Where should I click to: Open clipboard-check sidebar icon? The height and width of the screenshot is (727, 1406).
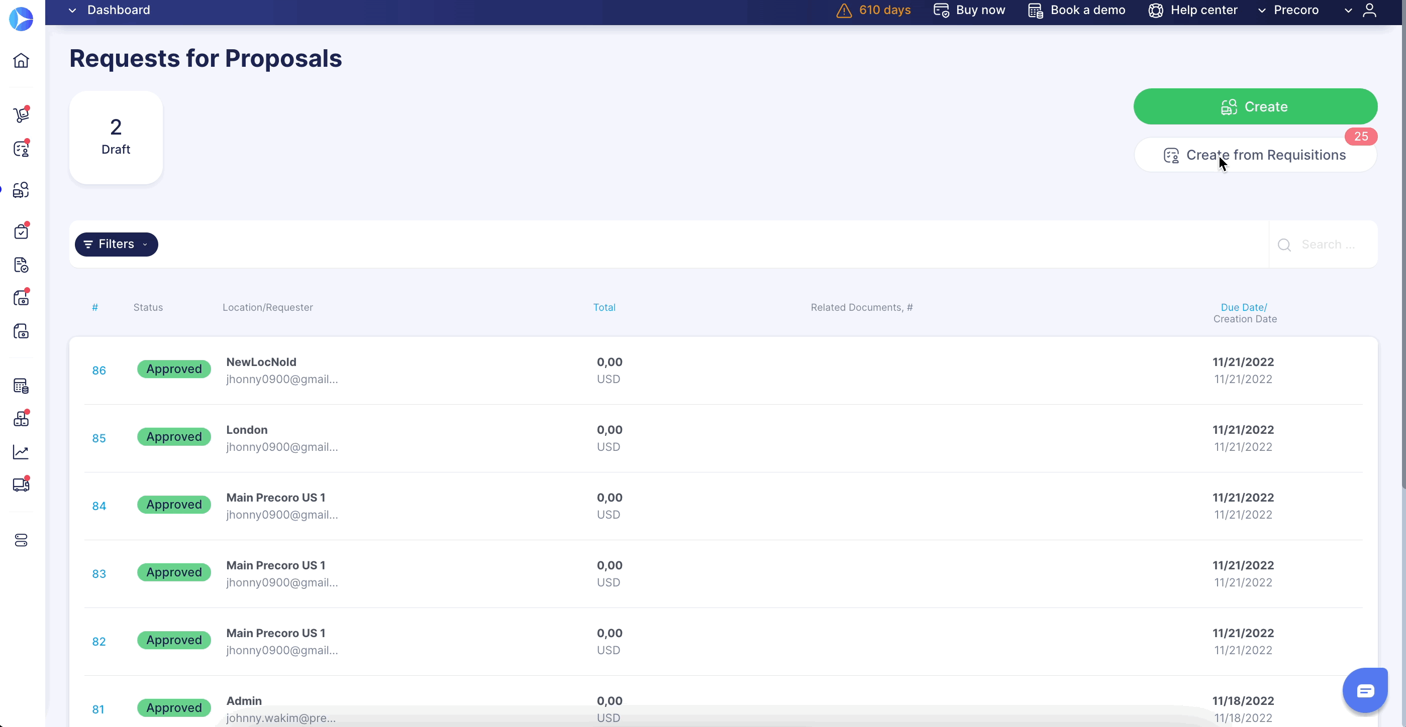point(21,231)
